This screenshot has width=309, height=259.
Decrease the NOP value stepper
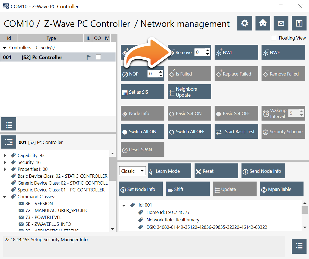[x=161, y=76]
